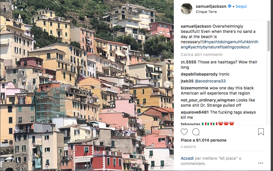Expand comments with Carica altri commenti

point(201,54)
